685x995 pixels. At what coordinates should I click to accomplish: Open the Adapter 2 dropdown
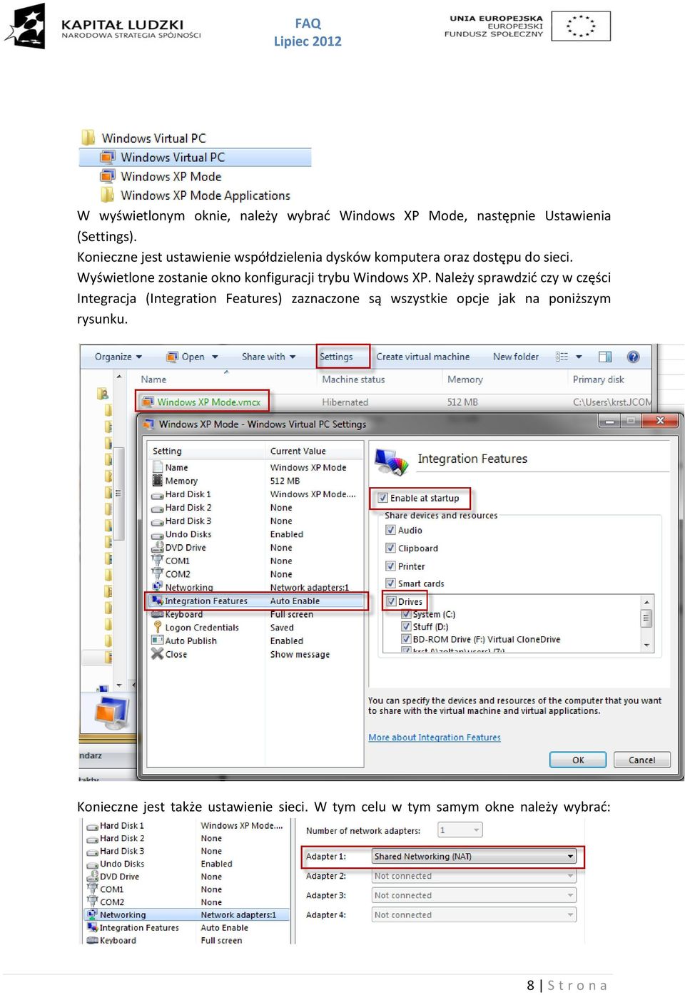pos(474,876)
